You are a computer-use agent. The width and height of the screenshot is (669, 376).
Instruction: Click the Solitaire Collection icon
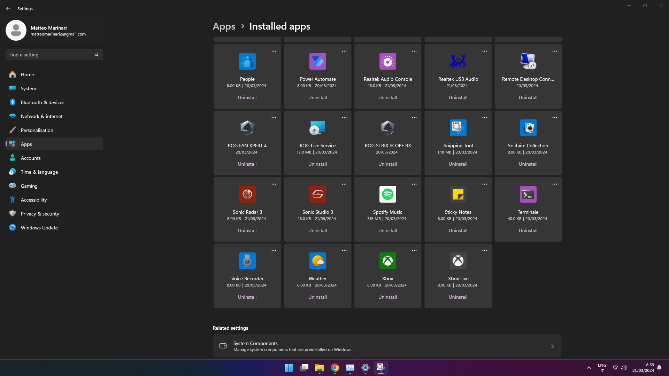pos(528,128)
